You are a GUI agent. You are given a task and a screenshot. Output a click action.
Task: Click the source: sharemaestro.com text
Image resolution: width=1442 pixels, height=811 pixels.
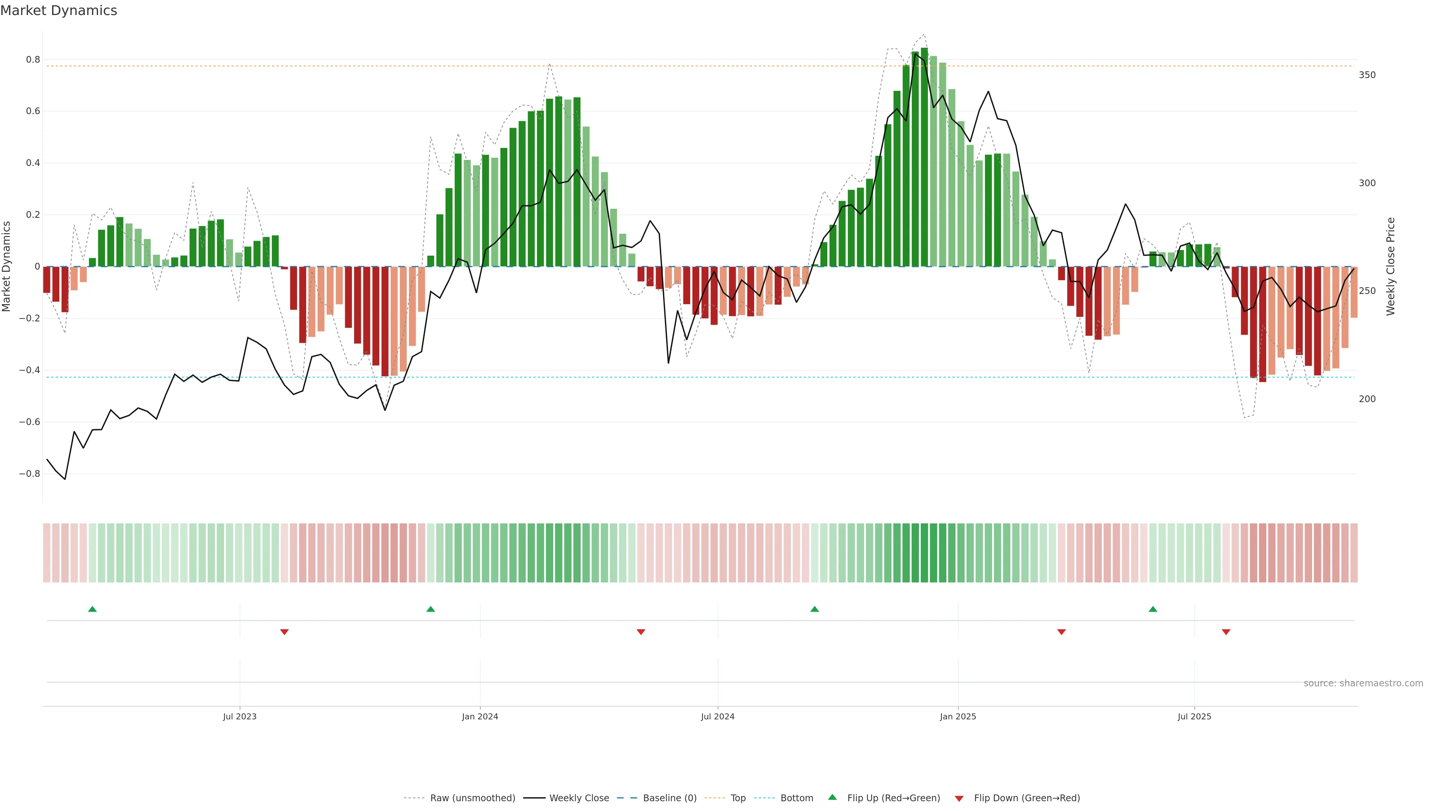click(1363, 683)
